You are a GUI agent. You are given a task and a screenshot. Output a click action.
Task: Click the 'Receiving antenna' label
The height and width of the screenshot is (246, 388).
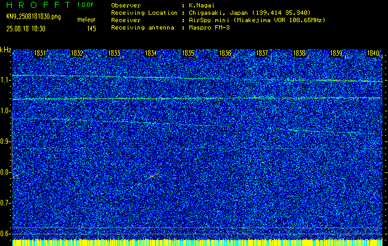142,28
